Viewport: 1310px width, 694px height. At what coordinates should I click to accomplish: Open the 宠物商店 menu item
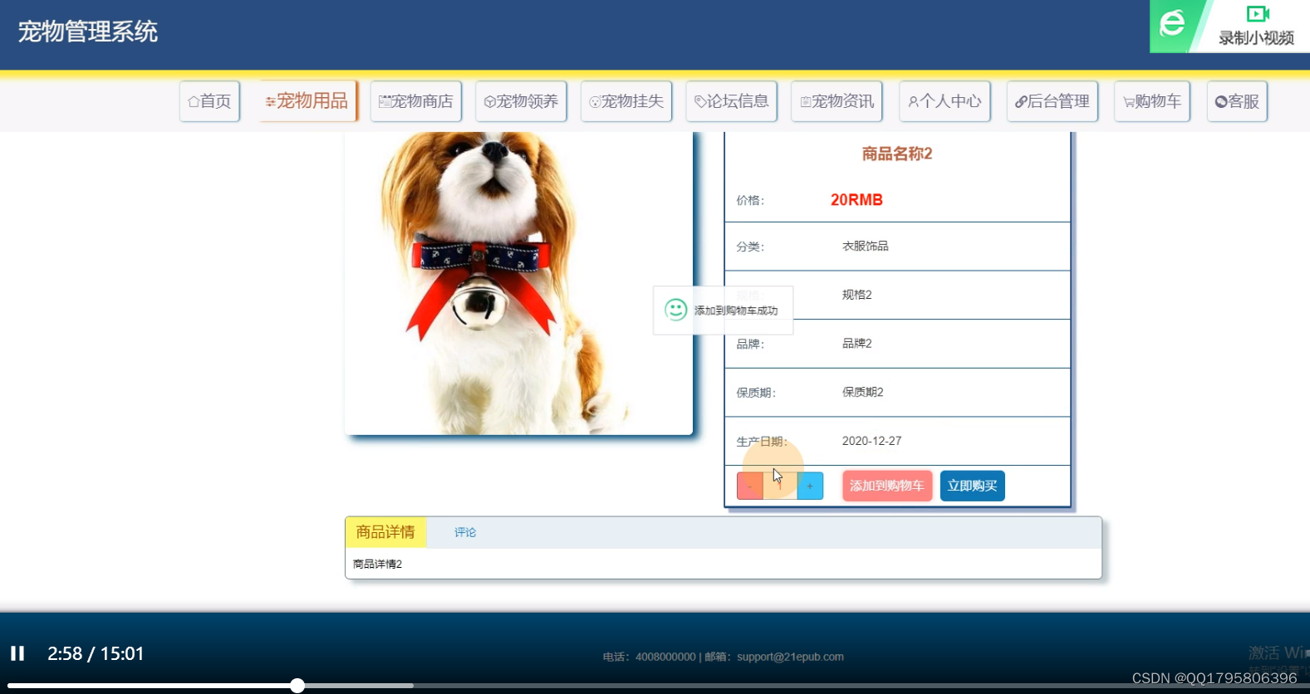click(x=416, y=101)
